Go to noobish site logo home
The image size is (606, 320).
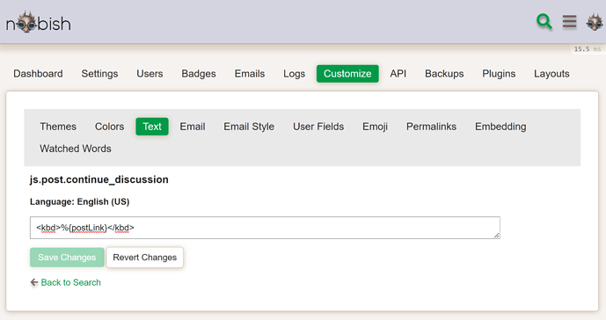pos(39,22)
